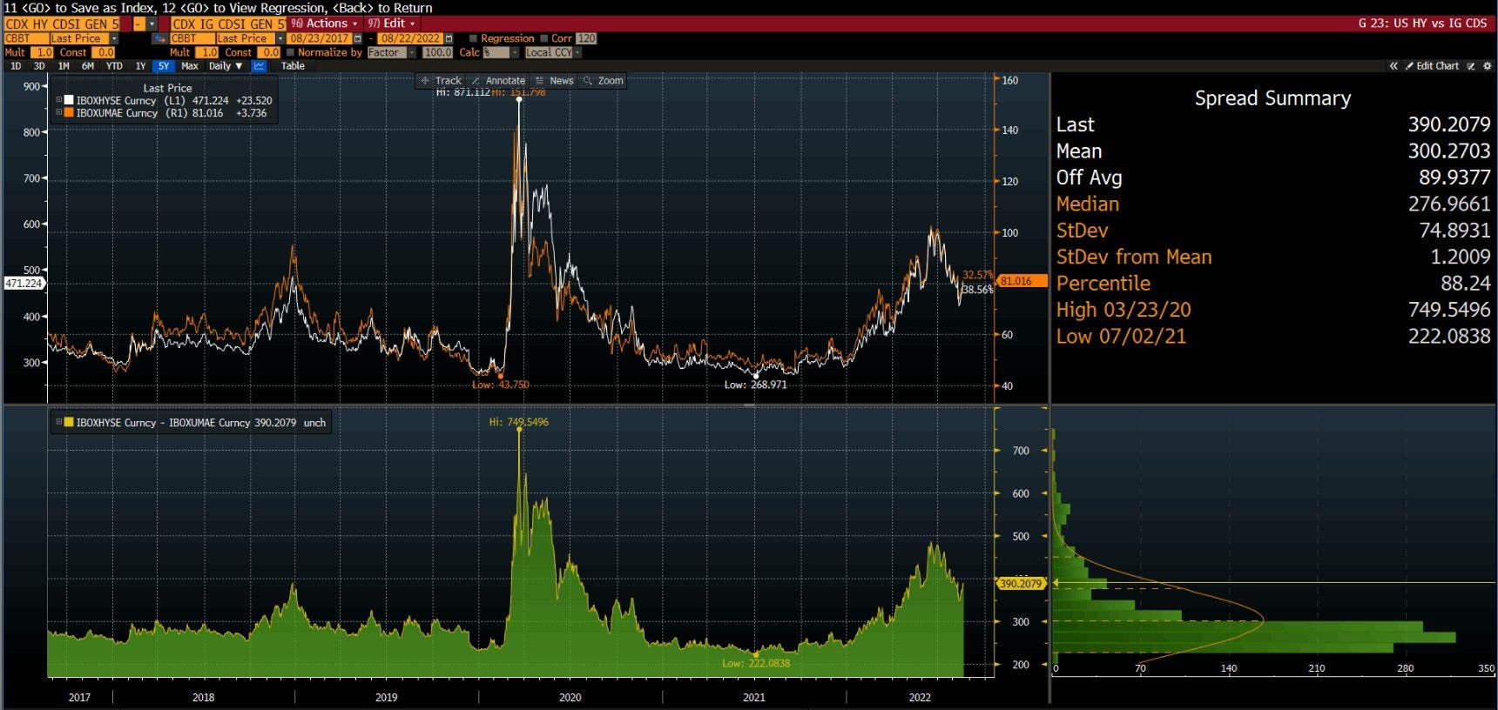This screenshot has height=710, width=1498.
Task: Click the first Const 0.0 field
Action: [103, 52]
